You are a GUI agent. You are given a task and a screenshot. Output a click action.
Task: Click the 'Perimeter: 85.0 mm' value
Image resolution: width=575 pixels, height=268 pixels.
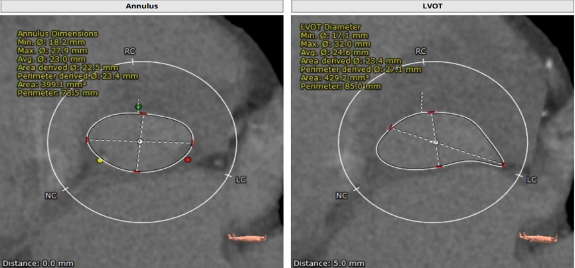point(340,87)
